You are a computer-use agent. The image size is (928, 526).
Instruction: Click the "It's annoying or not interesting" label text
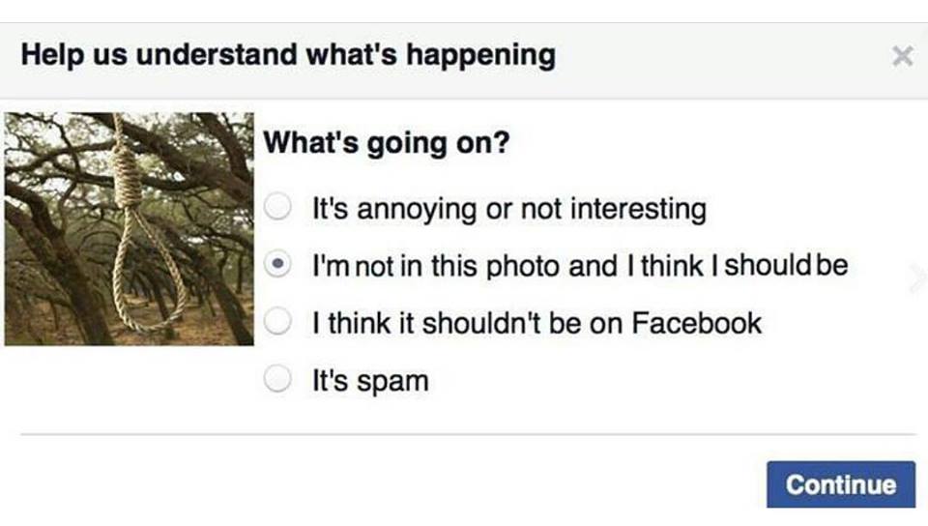click(x=509, y=209)
